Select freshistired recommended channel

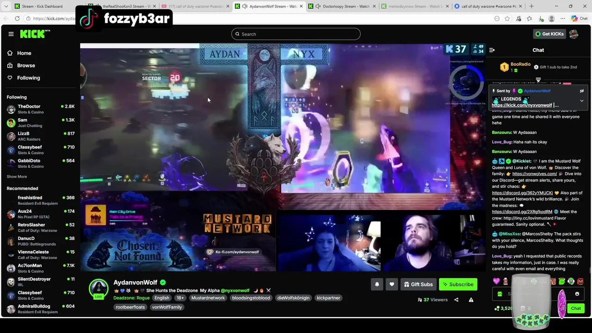pos(40,200)
